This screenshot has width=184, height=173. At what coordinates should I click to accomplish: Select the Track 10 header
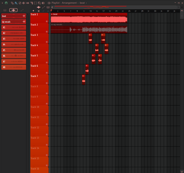pos(39,111)
